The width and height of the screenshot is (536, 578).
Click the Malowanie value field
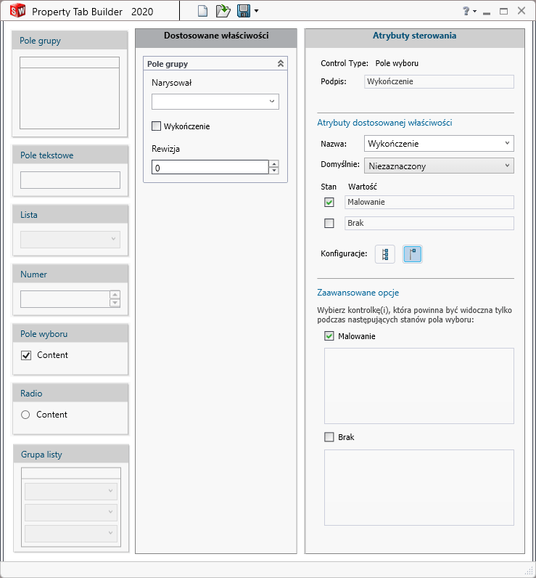(x=429, y=202)
